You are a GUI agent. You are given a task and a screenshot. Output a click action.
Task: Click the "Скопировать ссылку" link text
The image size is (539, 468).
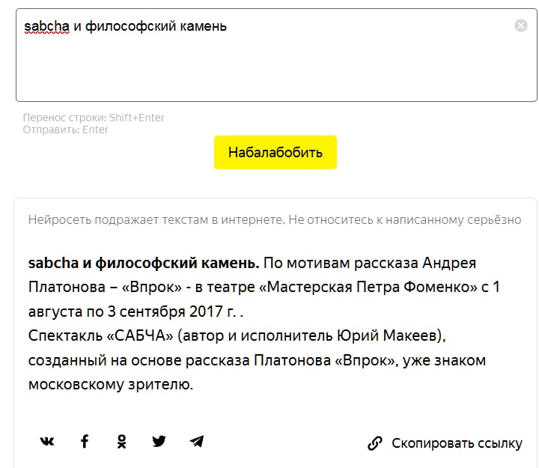coord(457,443)
